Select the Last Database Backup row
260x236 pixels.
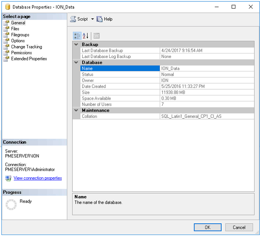[167, 50]
